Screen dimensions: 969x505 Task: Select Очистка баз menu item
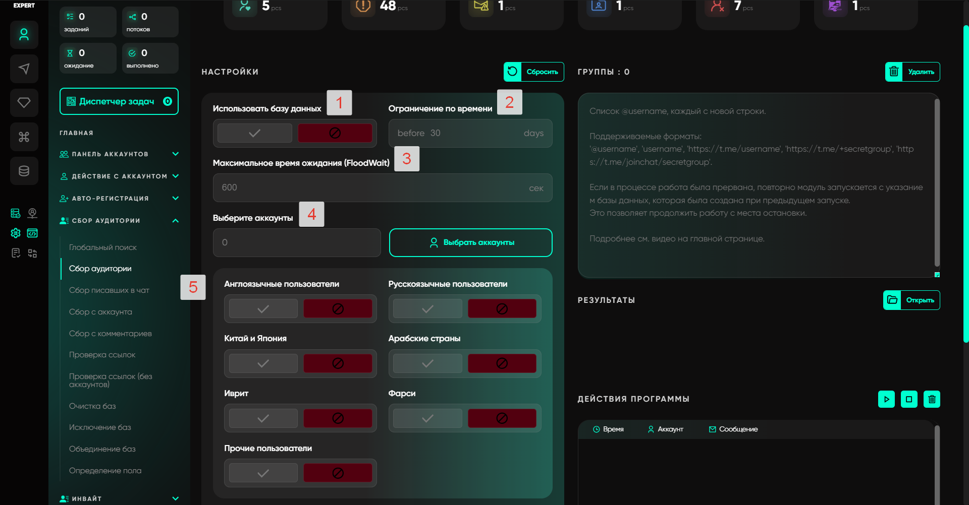(92, 406)
